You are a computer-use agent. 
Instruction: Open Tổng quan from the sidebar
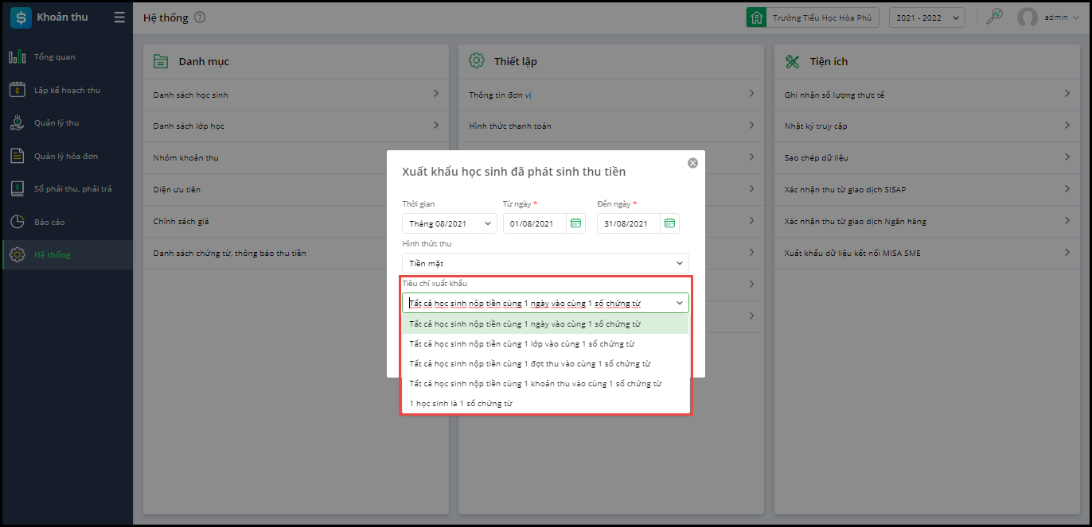point(54,57)
